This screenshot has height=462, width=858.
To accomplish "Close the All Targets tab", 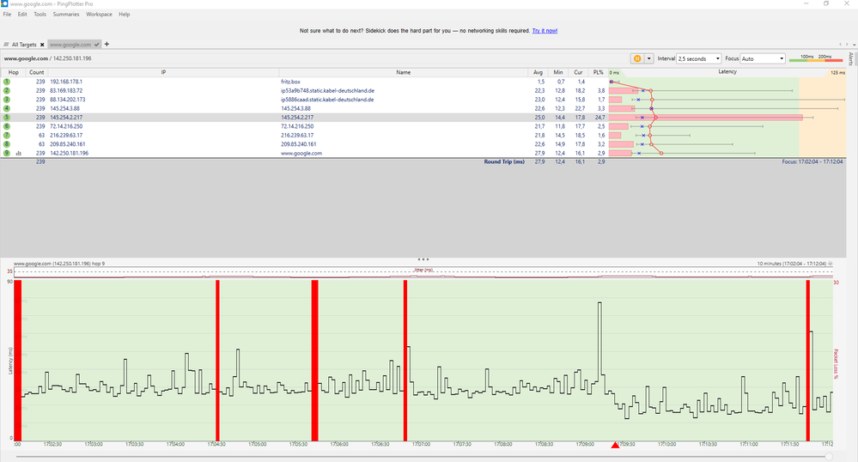I will 42,44.
